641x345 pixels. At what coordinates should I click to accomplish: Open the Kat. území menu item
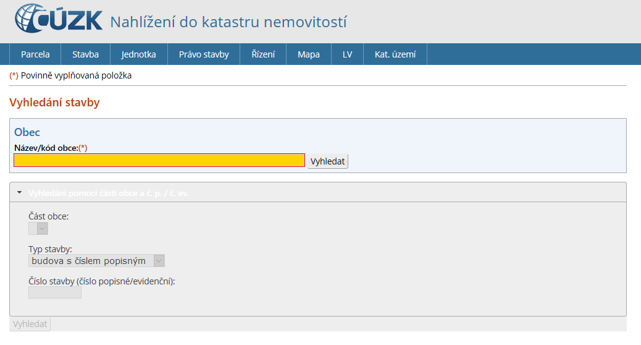395,54
